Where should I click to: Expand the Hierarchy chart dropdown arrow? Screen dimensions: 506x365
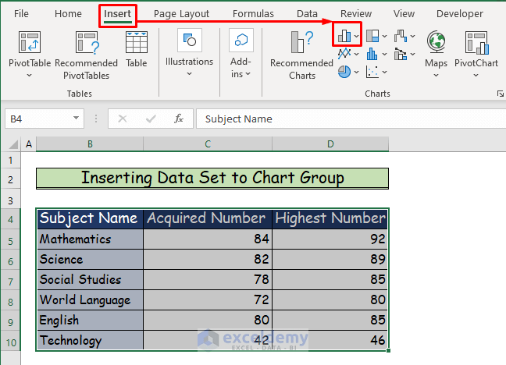click(x=384, y=36)
